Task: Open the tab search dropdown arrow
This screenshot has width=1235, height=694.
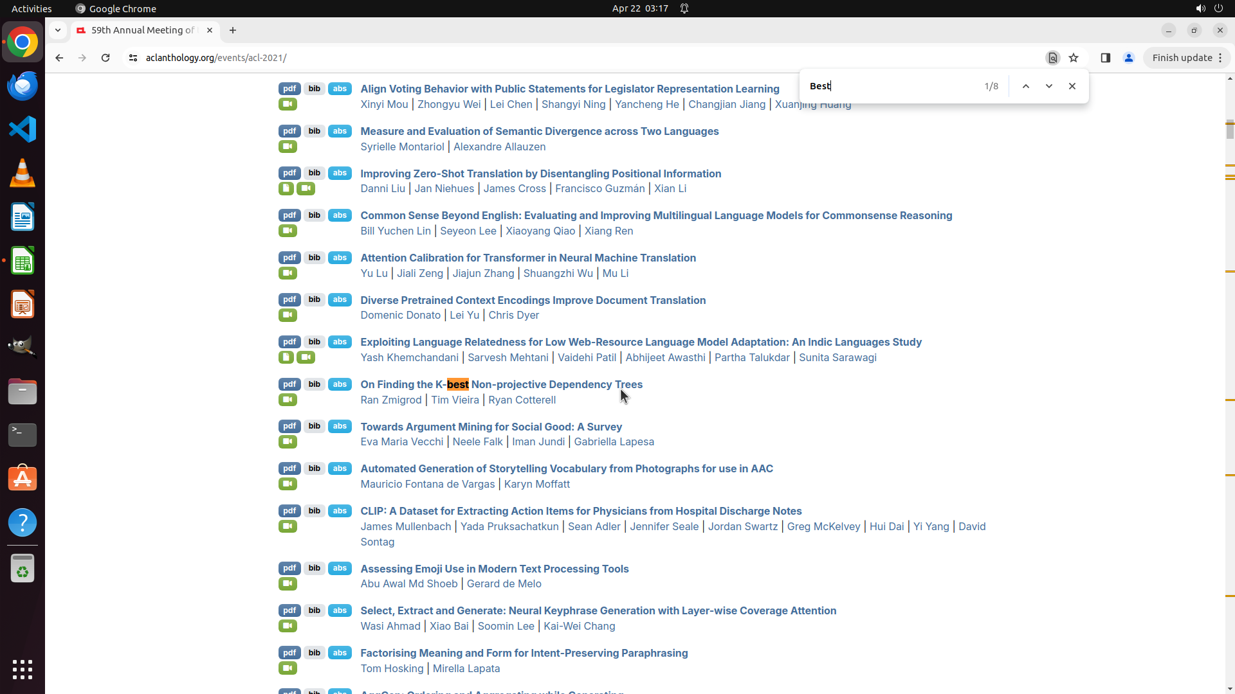Action: point(58,30)
